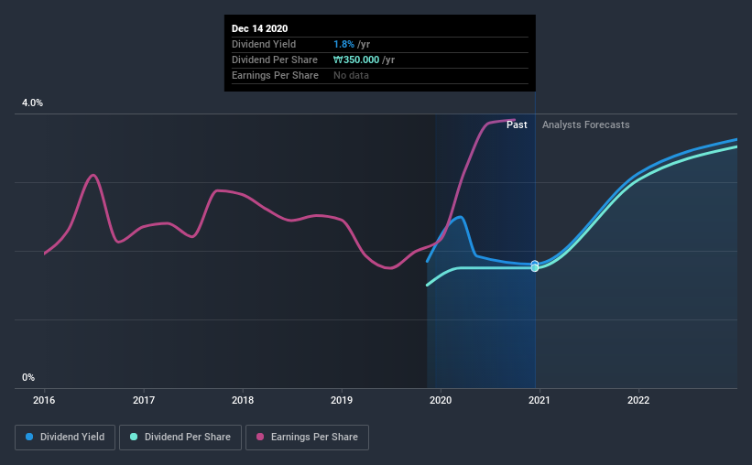Click the 2020 x-axis label
The image size is (752, 465).
tap(441, 400)
